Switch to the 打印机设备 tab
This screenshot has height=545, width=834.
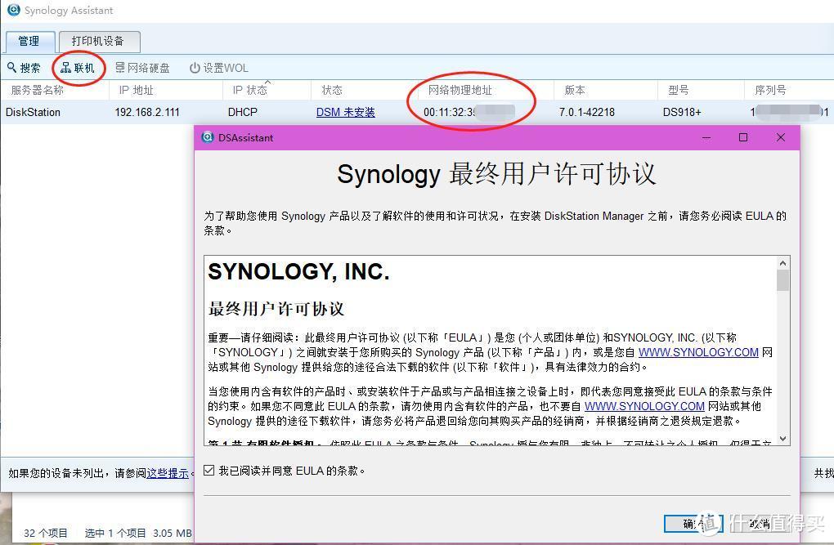99,42
